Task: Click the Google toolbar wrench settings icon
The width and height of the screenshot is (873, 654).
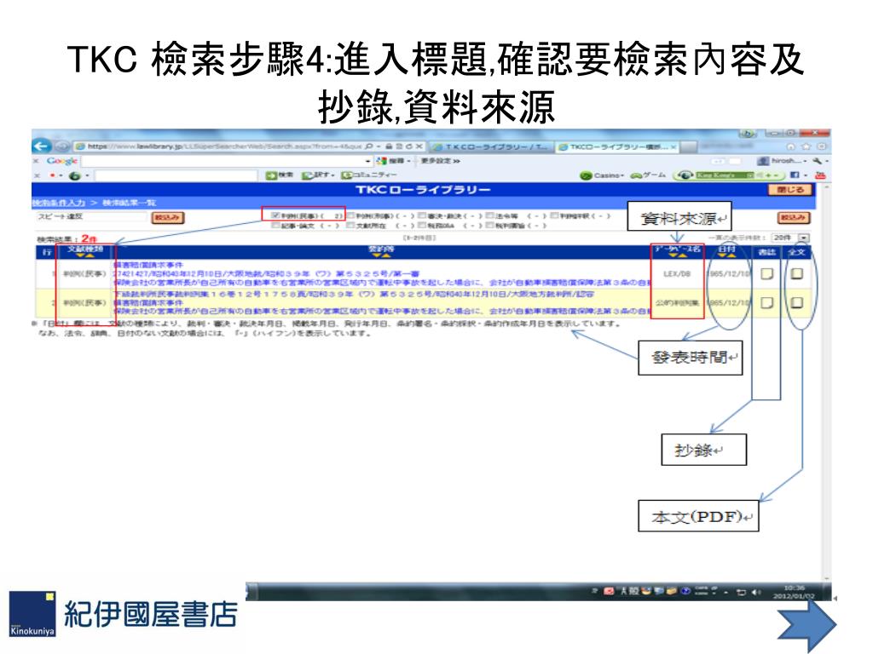Action: (x=817, y=161)
